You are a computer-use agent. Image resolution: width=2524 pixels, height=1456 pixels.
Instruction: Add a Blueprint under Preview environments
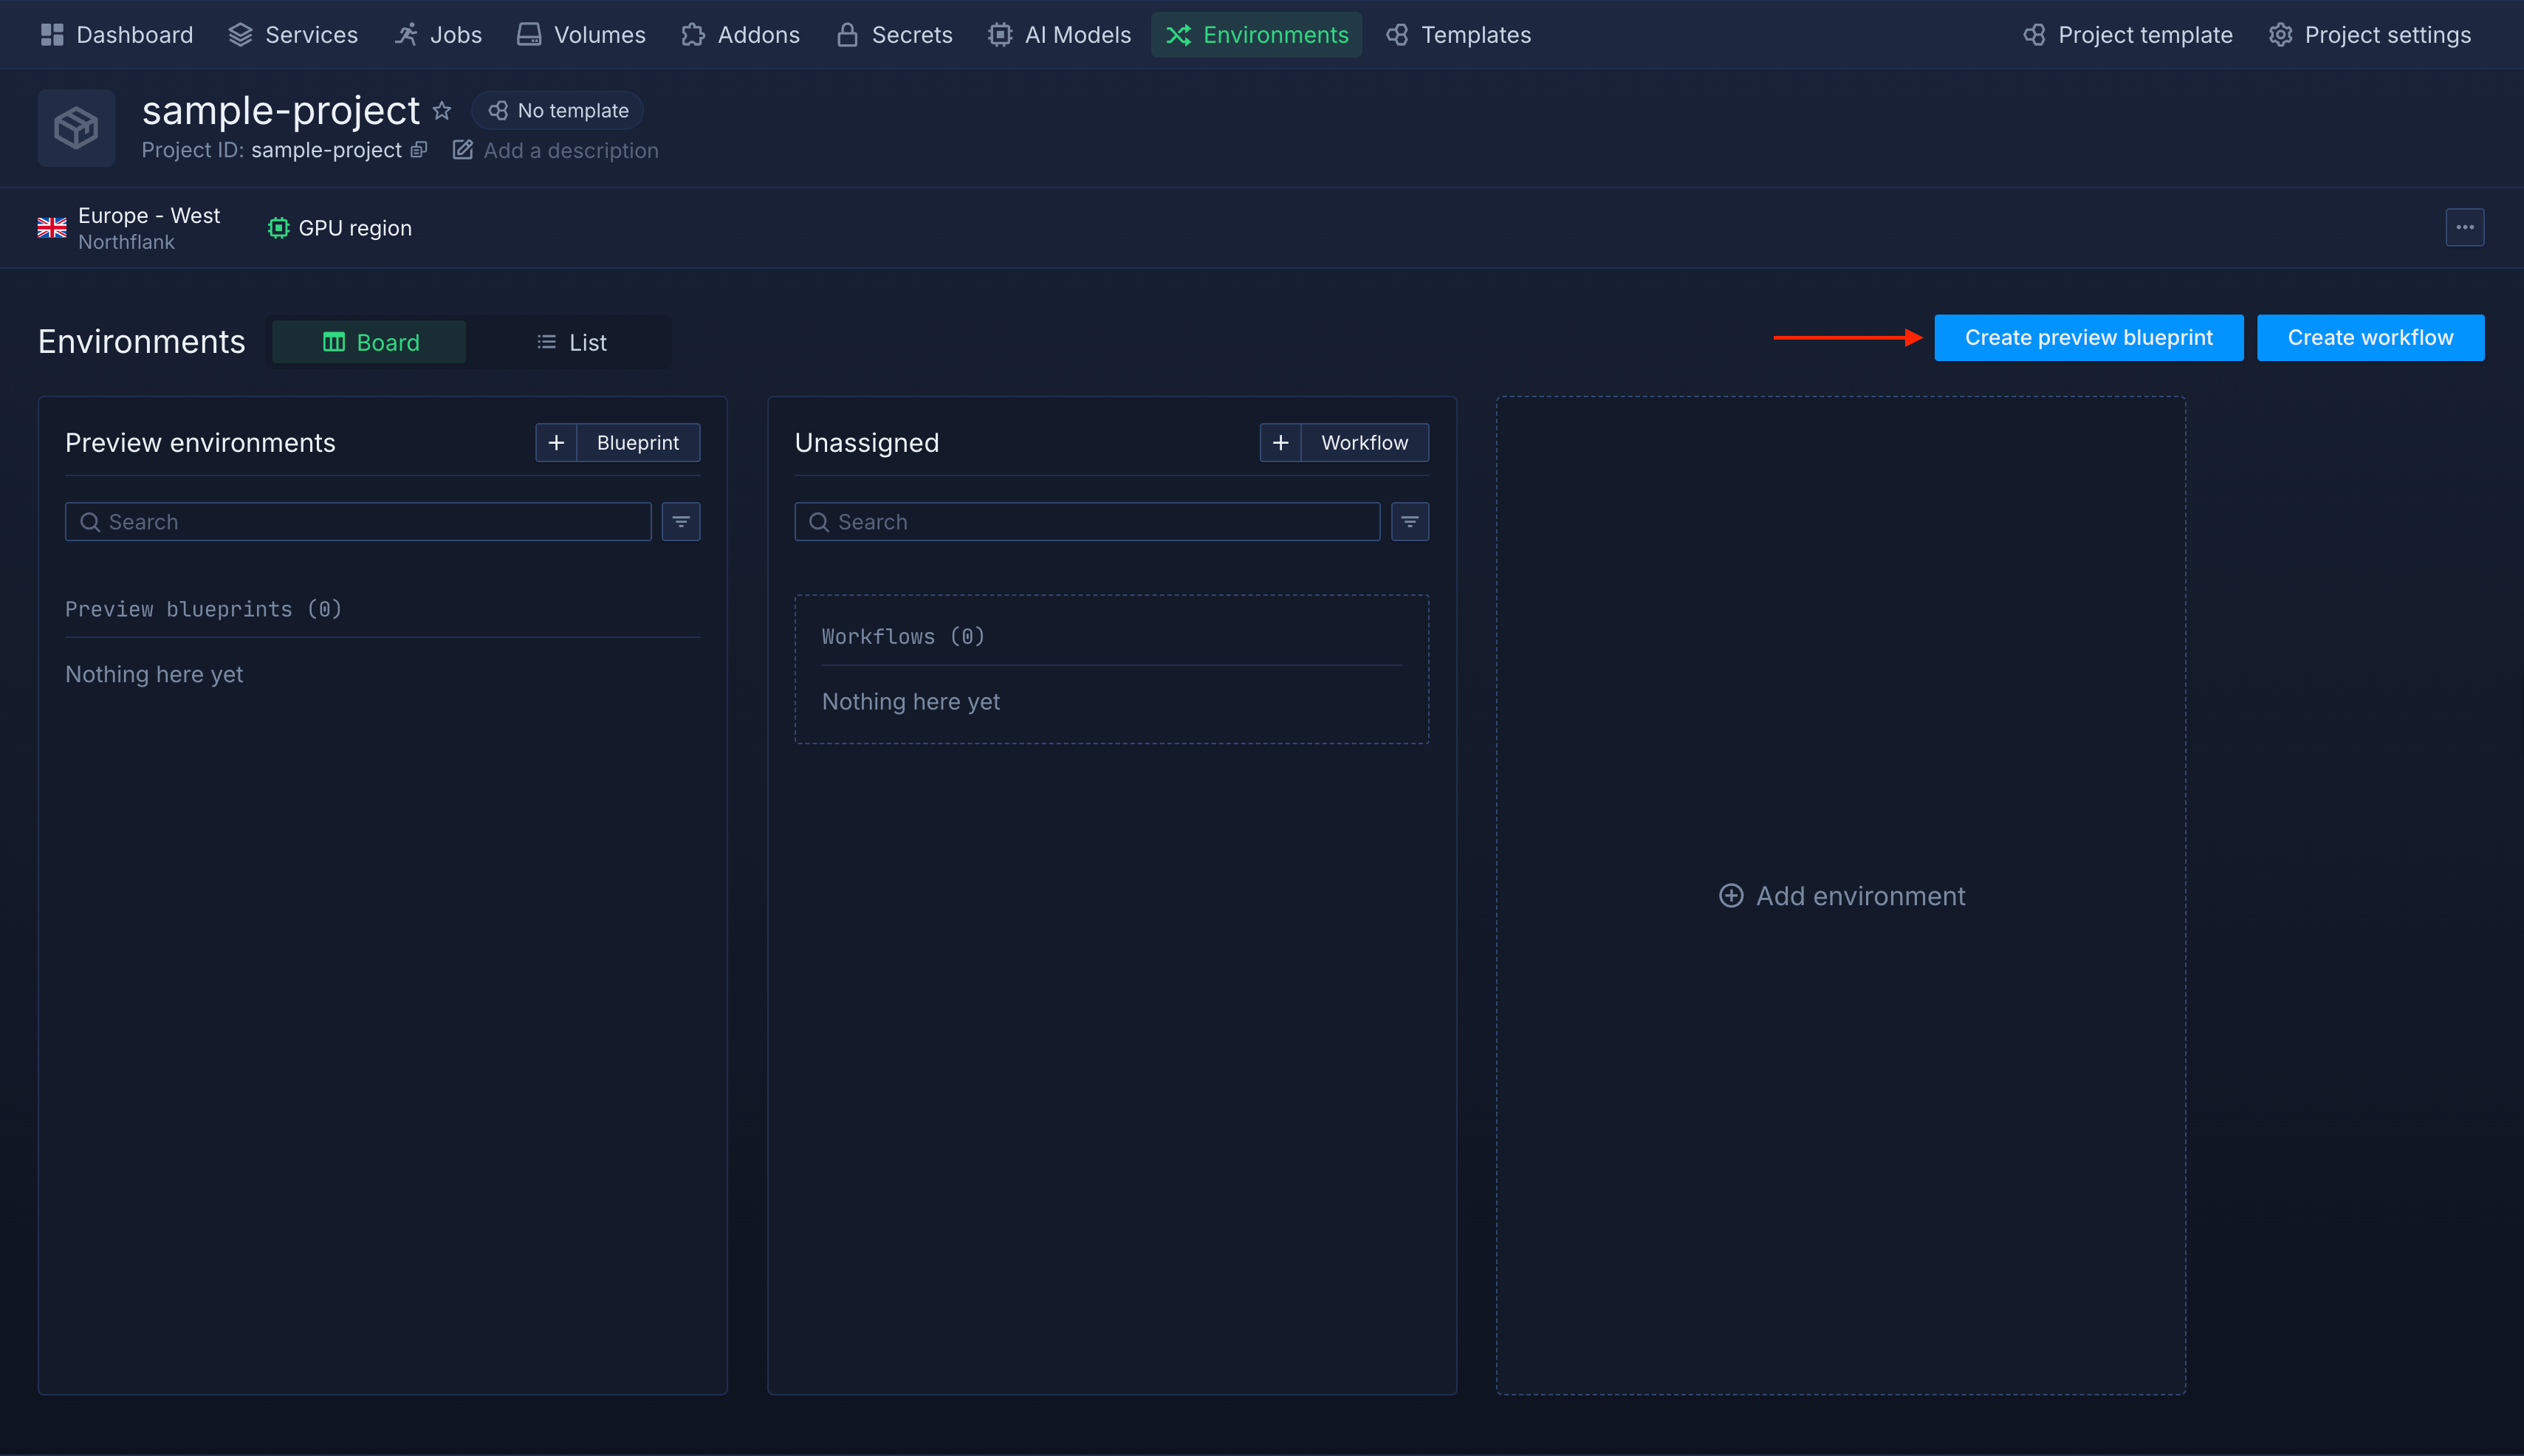point(617,442)
